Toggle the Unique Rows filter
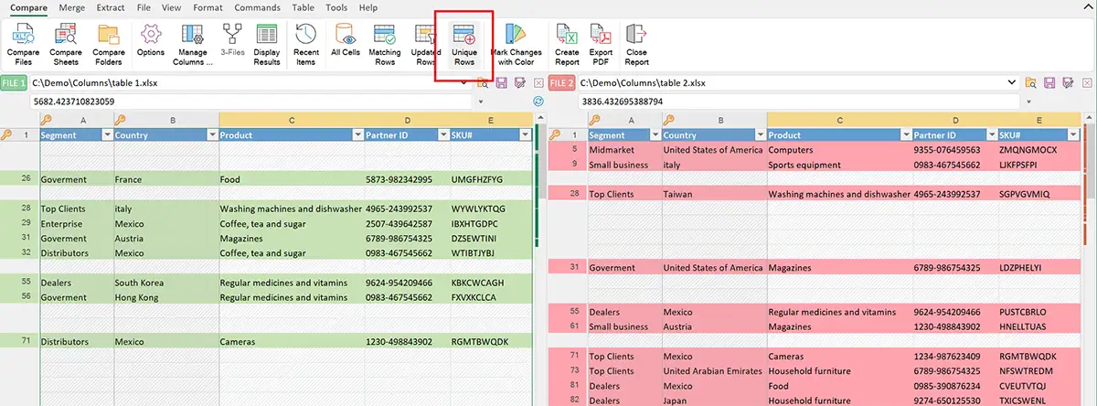The image size is (1097, 406). click(x=463, y=45)
